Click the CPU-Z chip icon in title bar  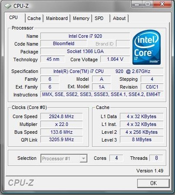point(8,6)
